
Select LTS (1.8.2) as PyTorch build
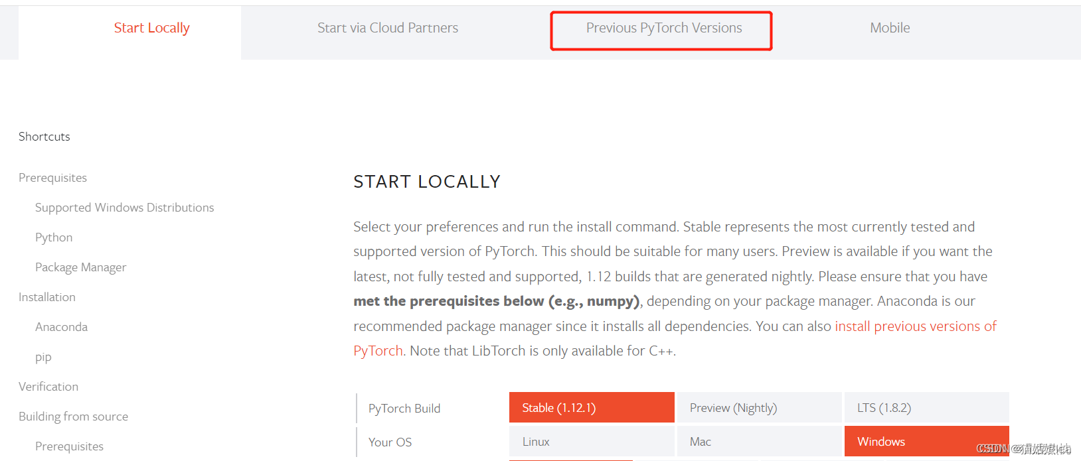926,407
